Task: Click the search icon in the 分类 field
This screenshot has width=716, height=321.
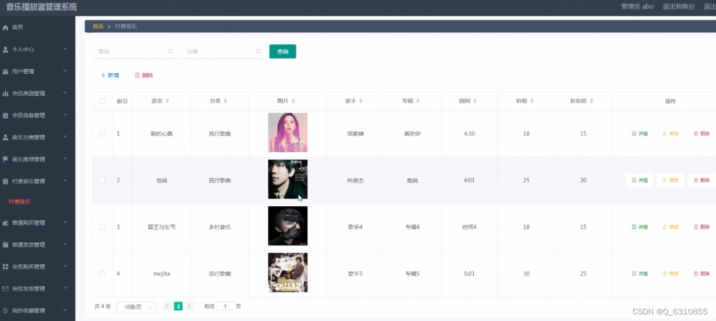Action: click(x=258, y=51)
